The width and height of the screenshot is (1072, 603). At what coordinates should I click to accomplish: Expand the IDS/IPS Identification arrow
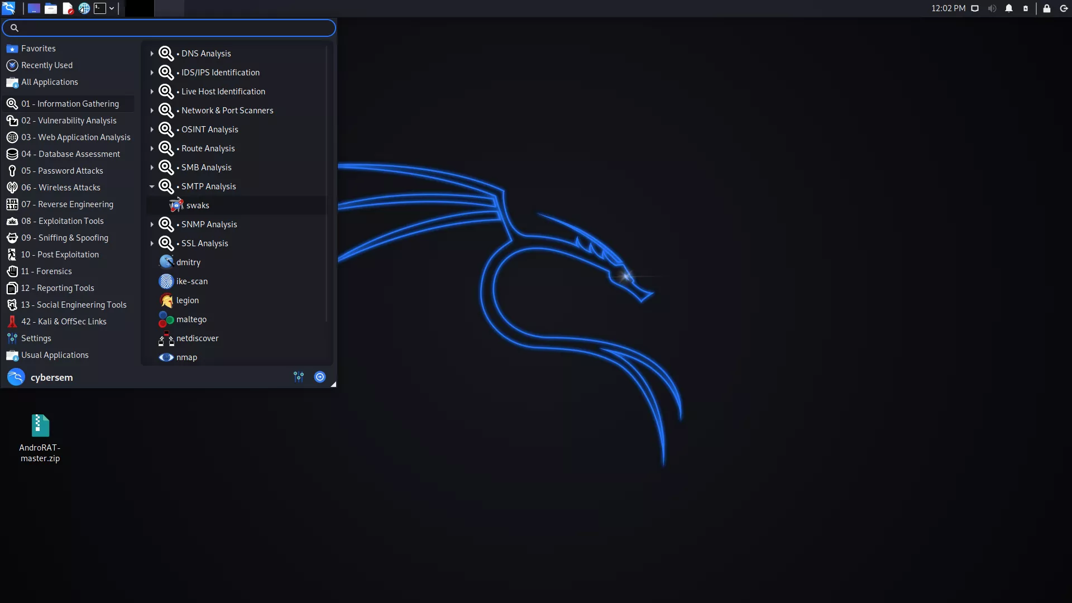pos(151,73)
